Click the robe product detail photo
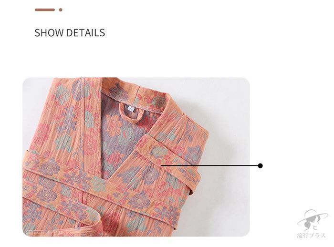Screen dimensions: 334x247 136,157
